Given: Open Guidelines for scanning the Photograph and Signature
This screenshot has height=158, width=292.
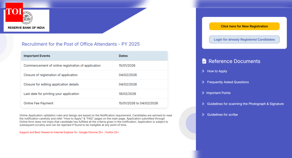Looking at the screenshot, I should pos(245,104).
